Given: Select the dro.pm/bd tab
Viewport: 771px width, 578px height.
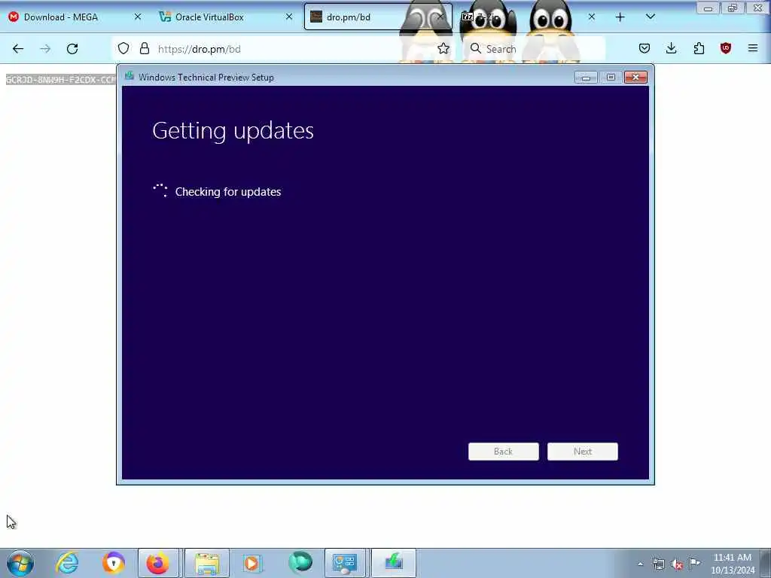Looking at the screenshot, I should (x=378, y=17).
